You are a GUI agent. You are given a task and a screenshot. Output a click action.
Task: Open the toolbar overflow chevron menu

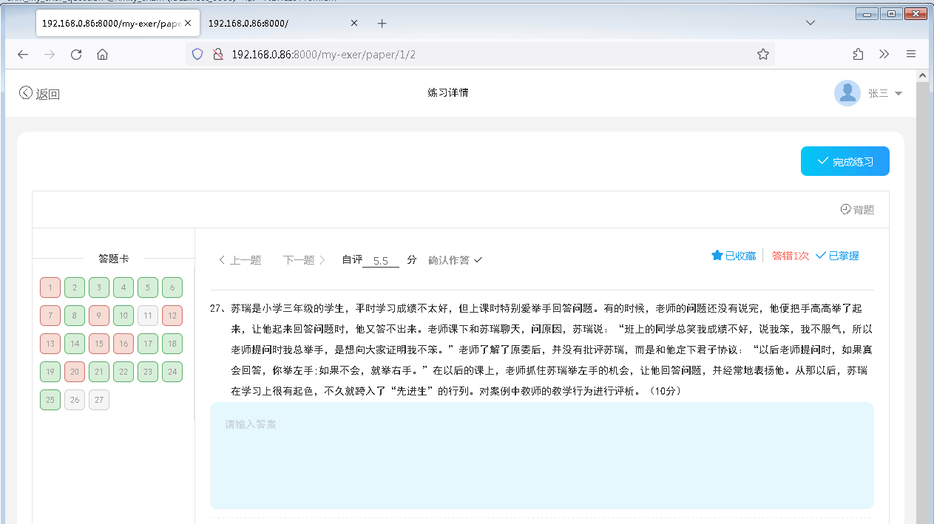(884, 53)
